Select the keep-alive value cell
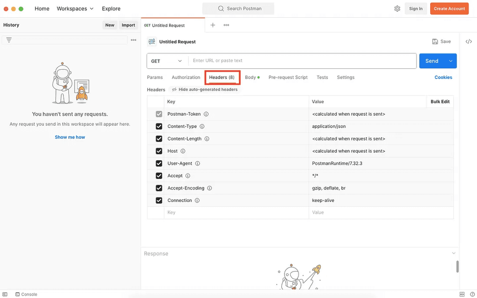Screen dimensions: 477x298 [x=381, y=200]
